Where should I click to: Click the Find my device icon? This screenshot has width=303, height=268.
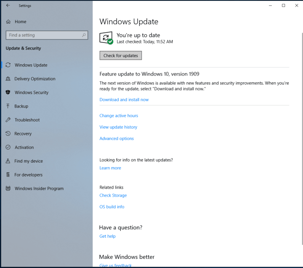8,161
